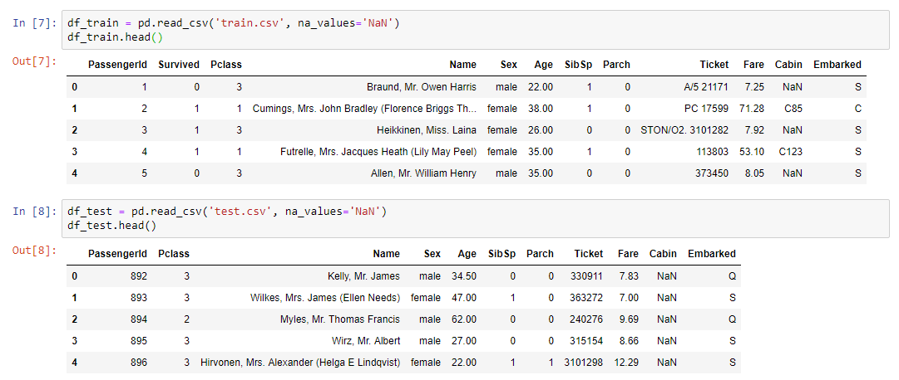
Task: Click the df_test read_csv code line
Action: 228,212
